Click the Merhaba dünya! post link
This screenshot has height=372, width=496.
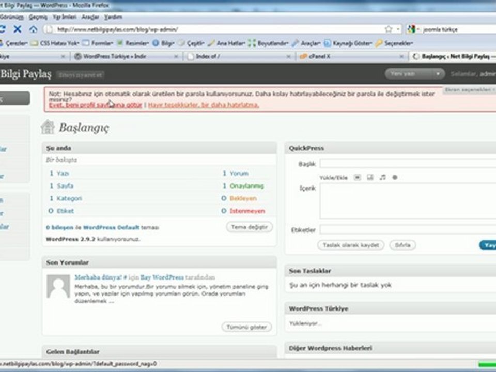98,277
